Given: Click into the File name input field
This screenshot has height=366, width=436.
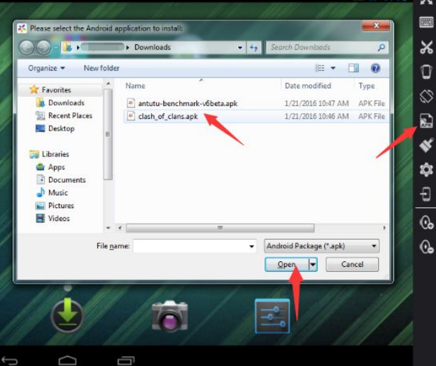Looking at the screenshot, I should click(x=190, y=246).
